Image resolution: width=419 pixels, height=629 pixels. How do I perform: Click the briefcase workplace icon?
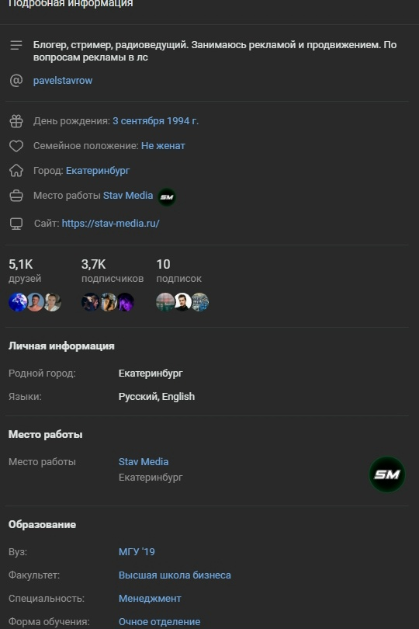coord(16,196)
